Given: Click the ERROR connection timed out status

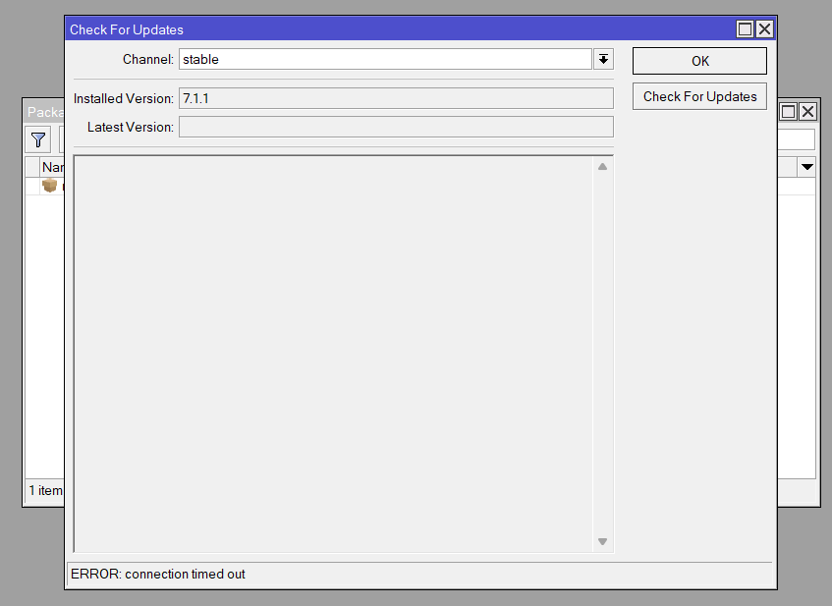Looking at the screenshot, I should [x=157, y=575].
